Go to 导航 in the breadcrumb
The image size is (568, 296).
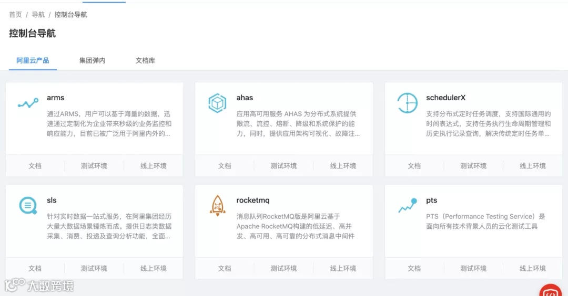[38, 15]
